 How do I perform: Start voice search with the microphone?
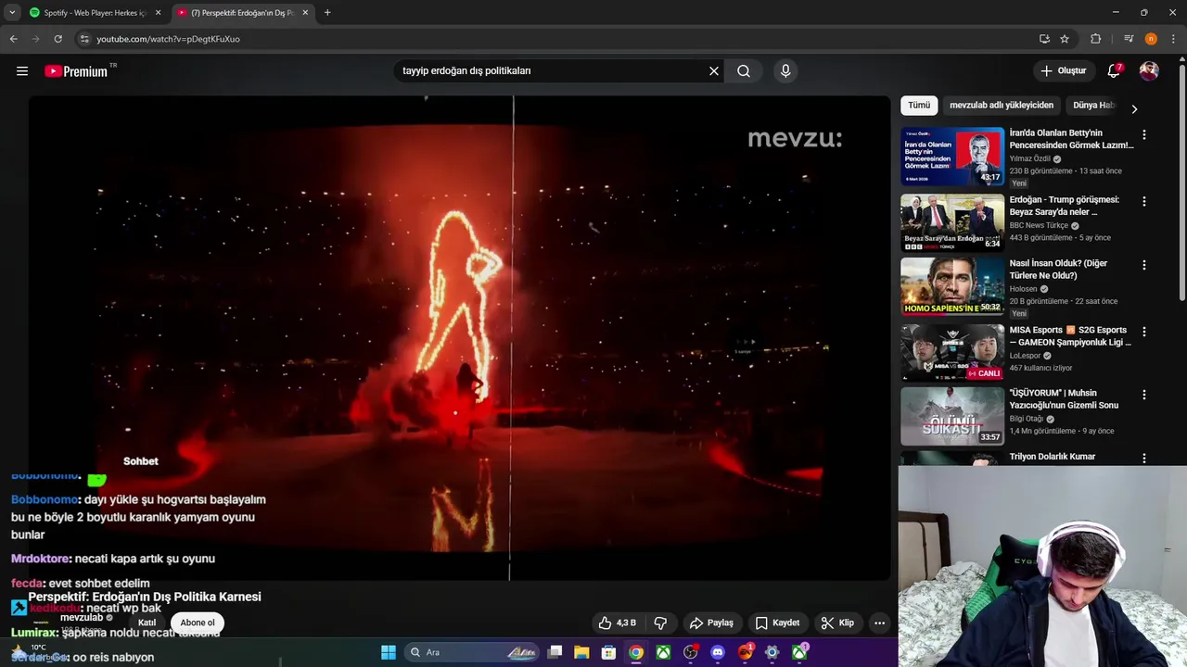pos(785,71)
